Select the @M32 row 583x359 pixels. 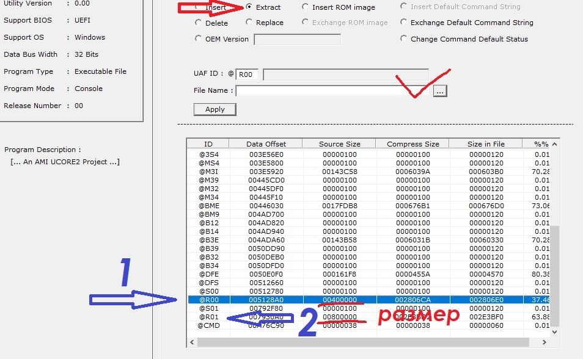pos(369,189)
